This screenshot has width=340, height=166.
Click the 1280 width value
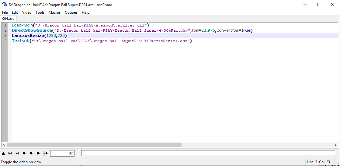coord(51,35)
